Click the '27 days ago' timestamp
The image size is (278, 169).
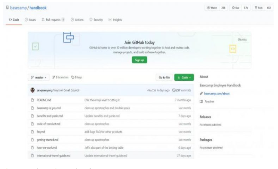[x=184, y=155]
